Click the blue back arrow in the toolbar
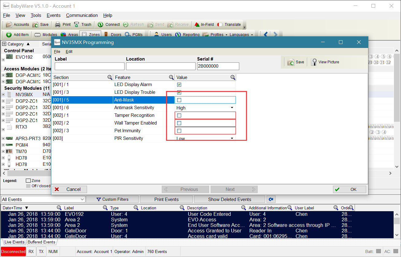Image resolution: width=401 pixels, height=257 pixels. tap(266, 34)
